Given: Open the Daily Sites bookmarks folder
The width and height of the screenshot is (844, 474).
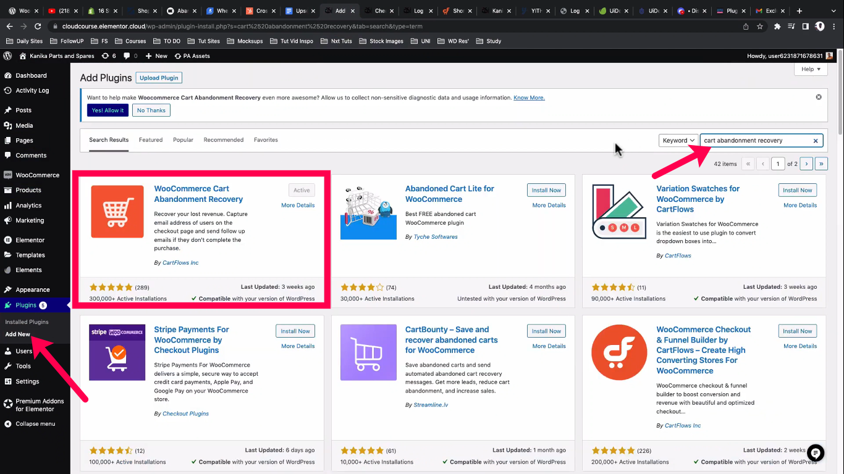Looking at the screenshot, I should click(x=24, y=41).
